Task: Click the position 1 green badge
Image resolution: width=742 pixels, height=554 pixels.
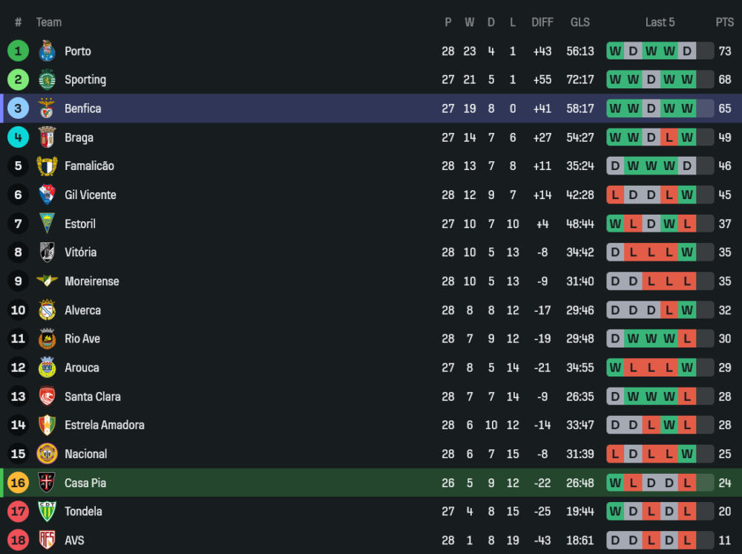Action: tap(18, 51)
